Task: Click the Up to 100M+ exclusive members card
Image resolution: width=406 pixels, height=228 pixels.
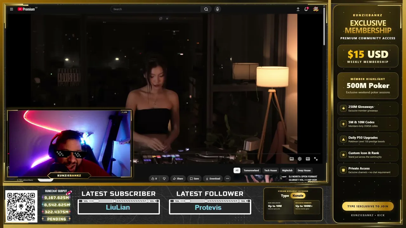Action: [306, 207]
